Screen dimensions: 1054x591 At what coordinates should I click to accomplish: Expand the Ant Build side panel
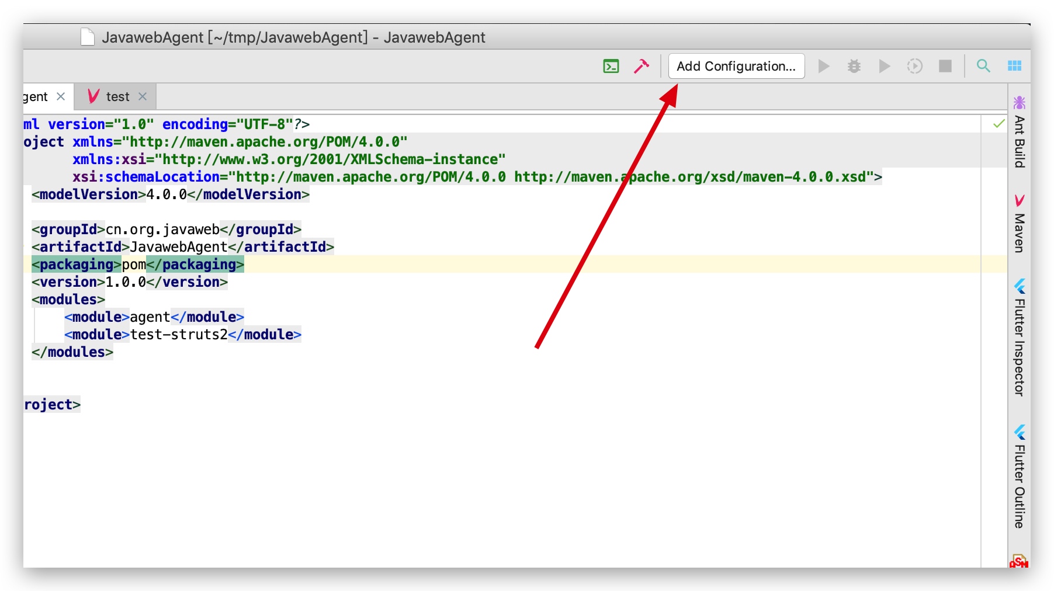pos(1020,133)
